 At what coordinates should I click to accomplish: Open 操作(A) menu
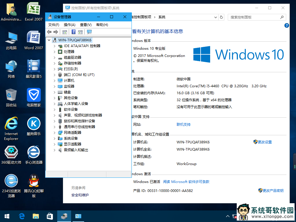tap(69, 25)
